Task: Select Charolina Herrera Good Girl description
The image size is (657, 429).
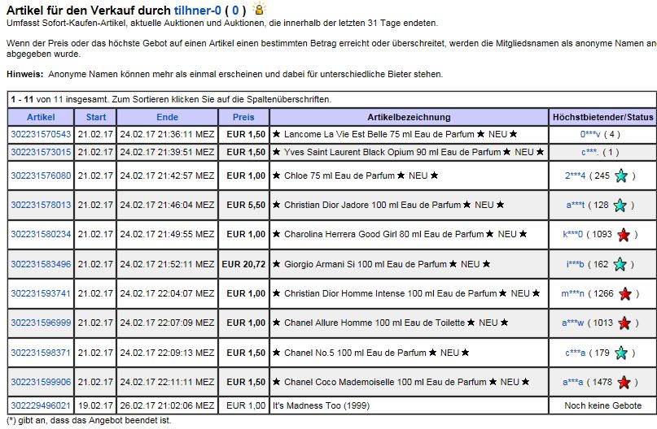Action: (x=400, y=234)
